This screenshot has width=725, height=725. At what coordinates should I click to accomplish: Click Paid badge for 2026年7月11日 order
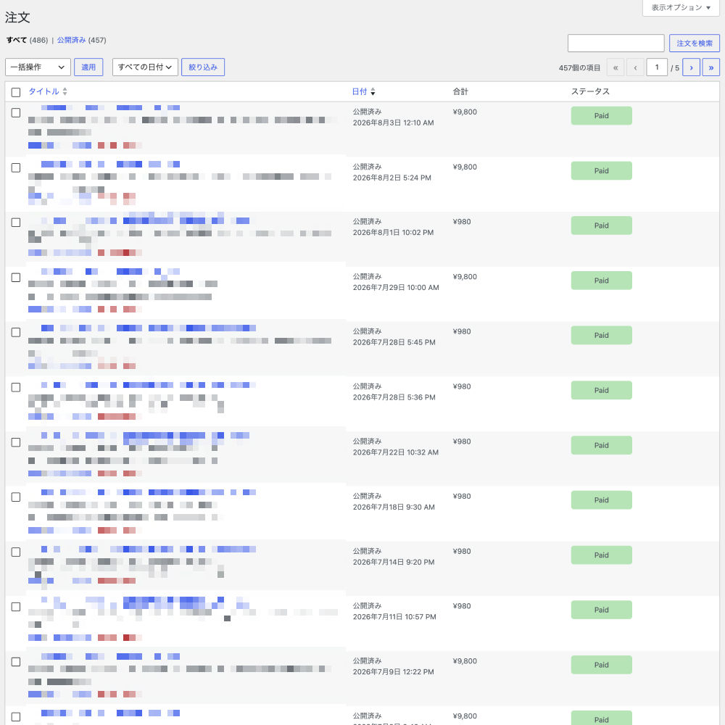click(601, 610)
